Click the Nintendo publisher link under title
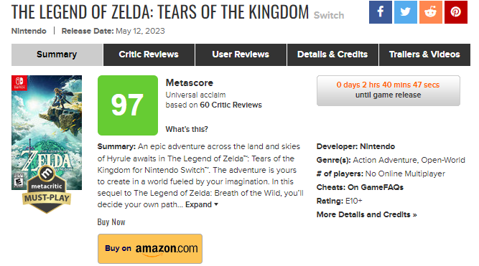479x266 pixels. 29,31
